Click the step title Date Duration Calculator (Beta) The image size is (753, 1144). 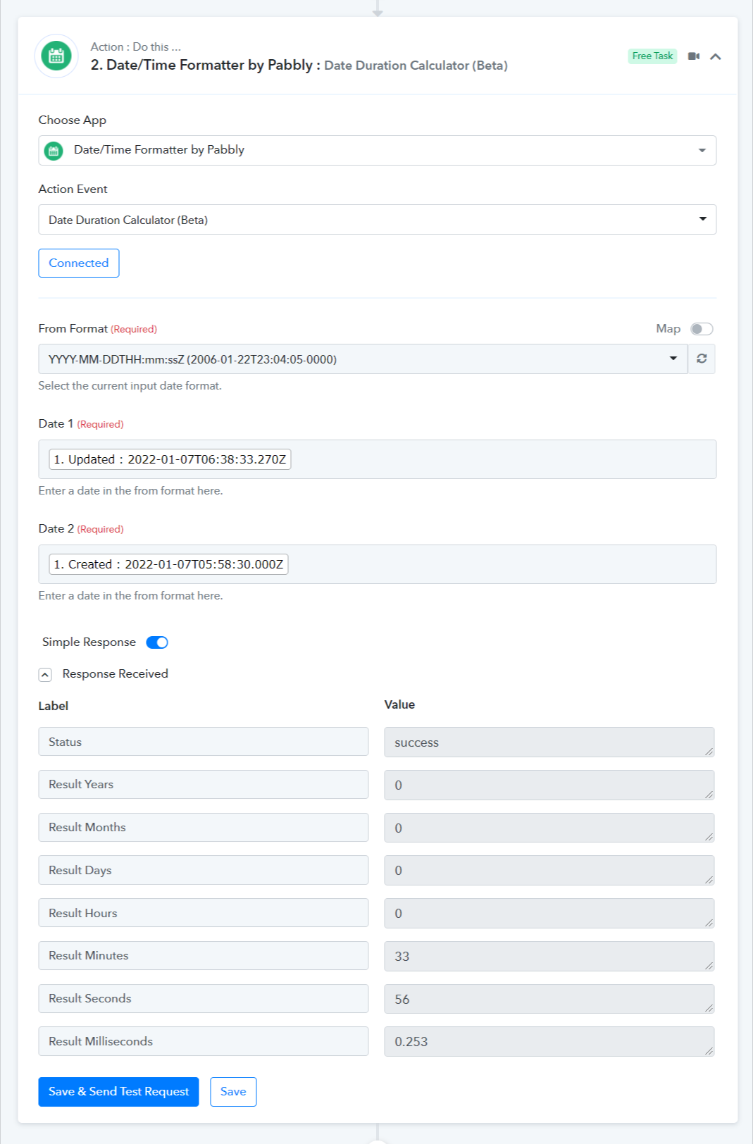[416, 66]
